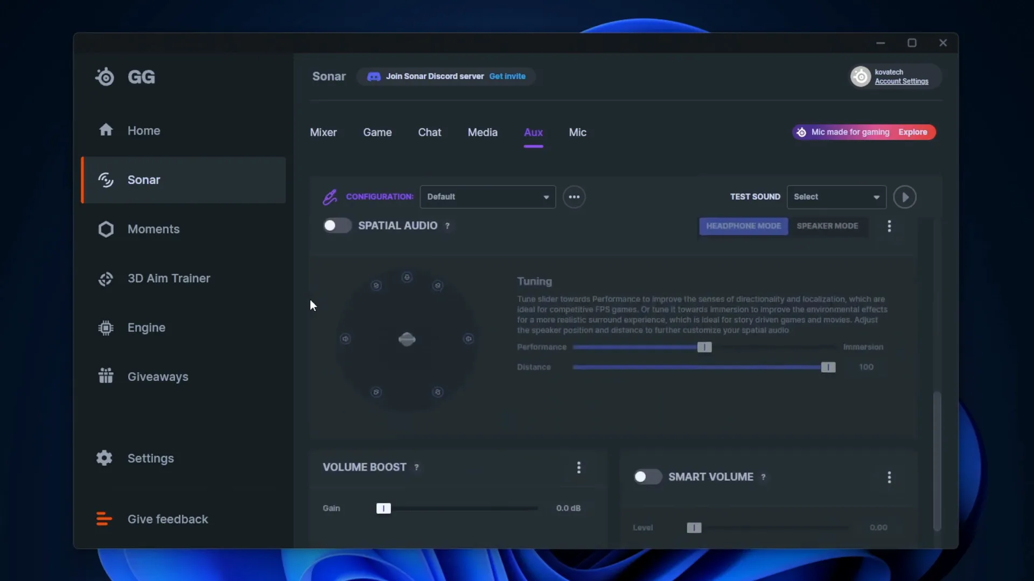The height and width of the screenshot is (581, 1034).
Task: Click the Moments hexagon icon
Action: pos(106,229)
